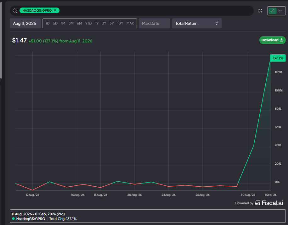The width and height of the screenshot is (288, 225).
Task: Open fullscreen chart view icon
Action: click(x=260, y=11)
